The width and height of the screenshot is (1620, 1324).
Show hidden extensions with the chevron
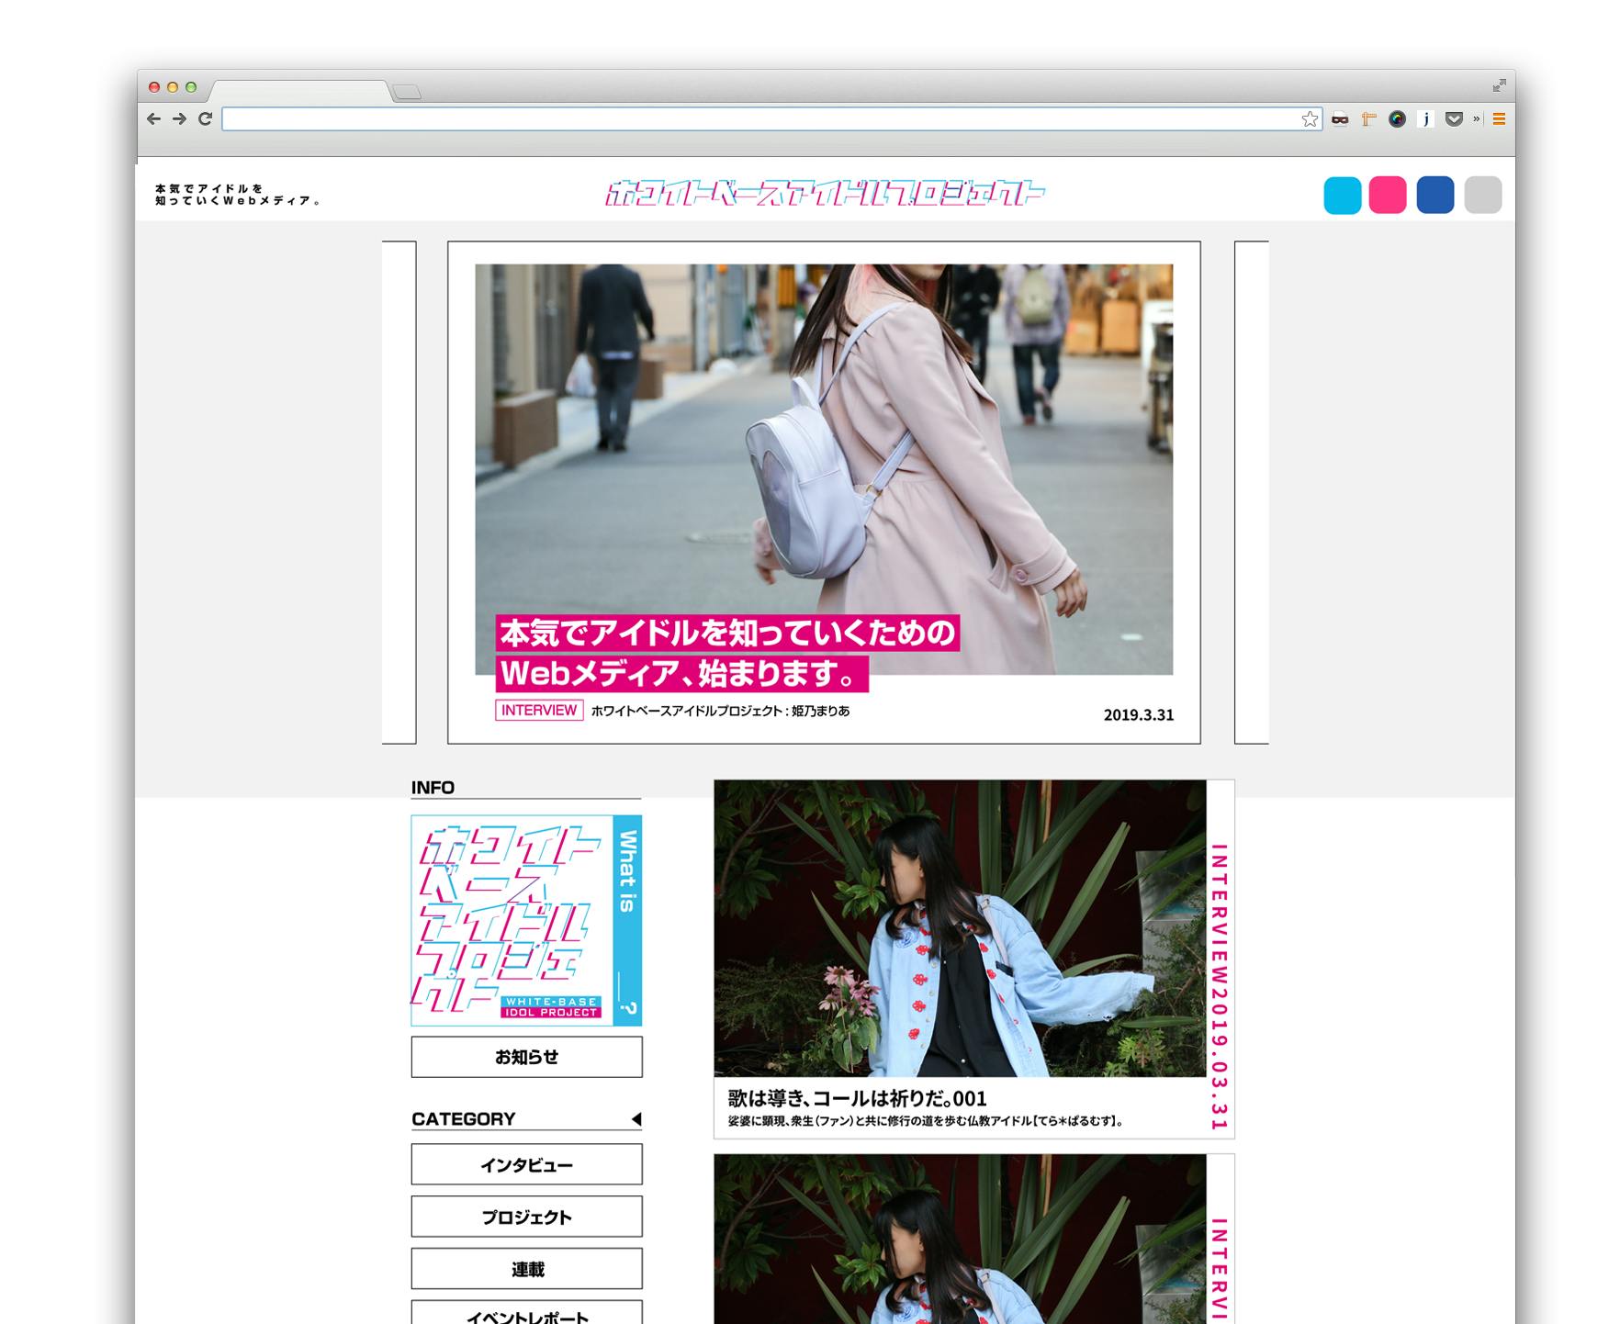pos(1477,119)
